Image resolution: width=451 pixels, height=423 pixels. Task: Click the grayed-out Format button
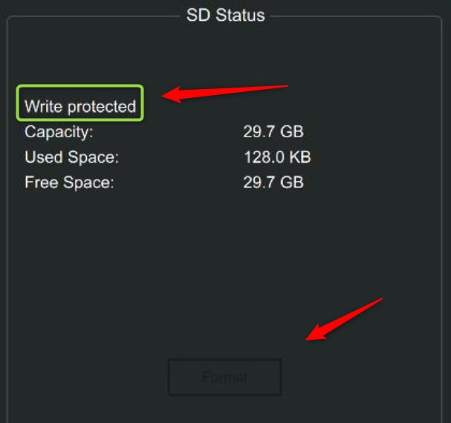(x=224, y=377)
